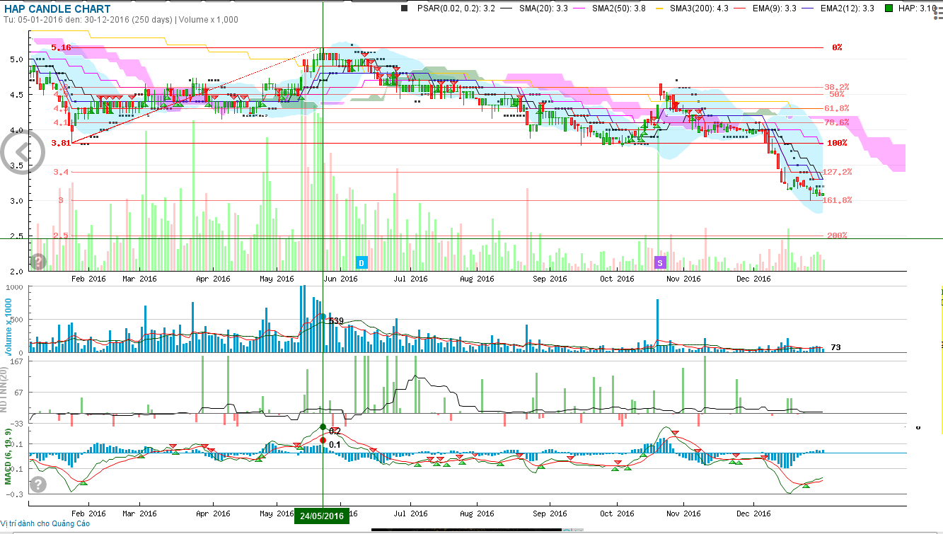Click the Fibonacci "161.8%" level label
The width and height of the screenshot is (943, 534).
pos(838,200)
